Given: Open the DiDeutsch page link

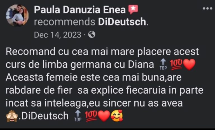Looking at the screenshot, I should (x=122, y=22).
